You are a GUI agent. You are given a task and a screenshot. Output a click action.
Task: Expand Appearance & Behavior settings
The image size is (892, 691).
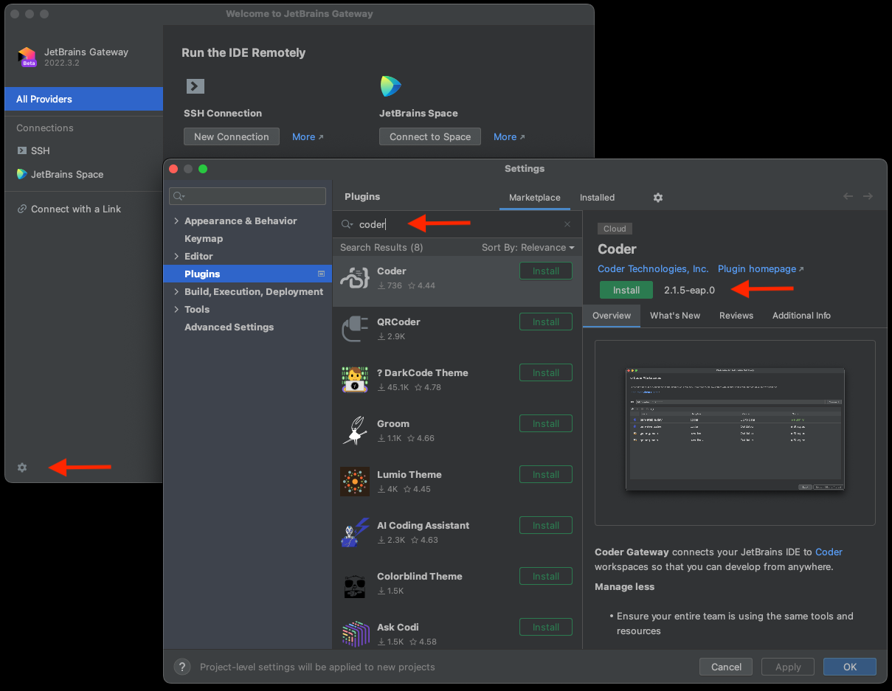tap(176, 221)
